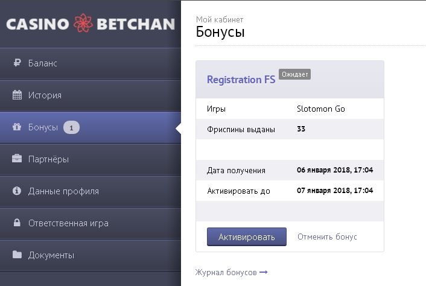Click the briefcase icon beside Партнёры
Image resolution: width=426 pixels, height=286 pixels.
[17, 159]
